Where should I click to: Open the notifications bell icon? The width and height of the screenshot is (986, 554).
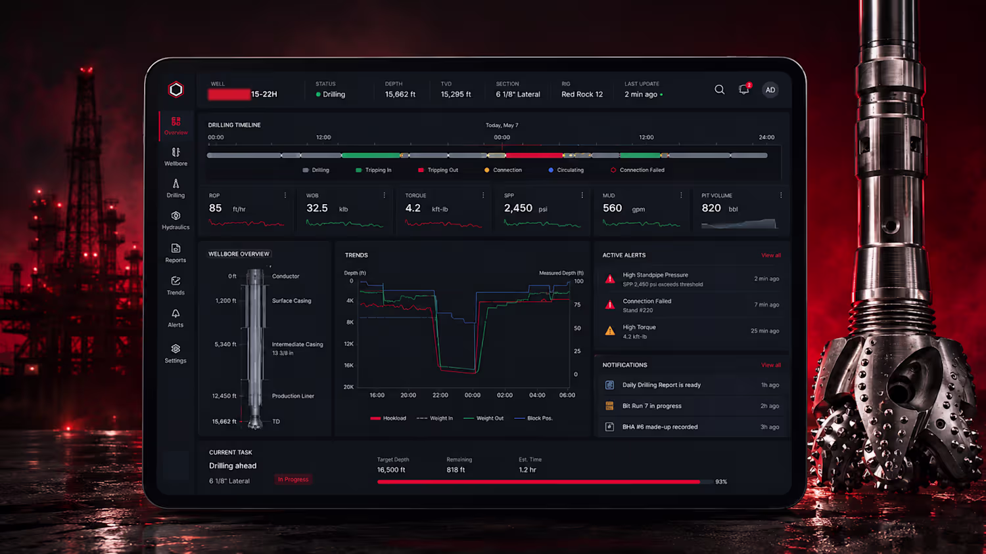point(744,90)
